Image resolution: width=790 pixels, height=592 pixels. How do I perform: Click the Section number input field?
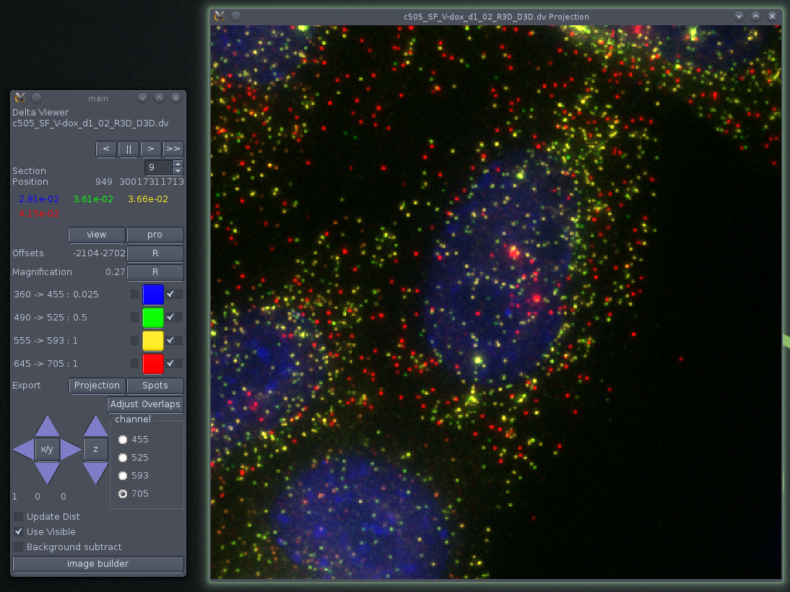pyautogui.click(x=157, y=167)
